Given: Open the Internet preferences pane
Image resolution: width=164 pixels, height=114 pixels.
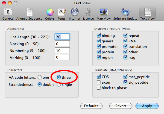Looking at the screenshot, I should [75, 14].
